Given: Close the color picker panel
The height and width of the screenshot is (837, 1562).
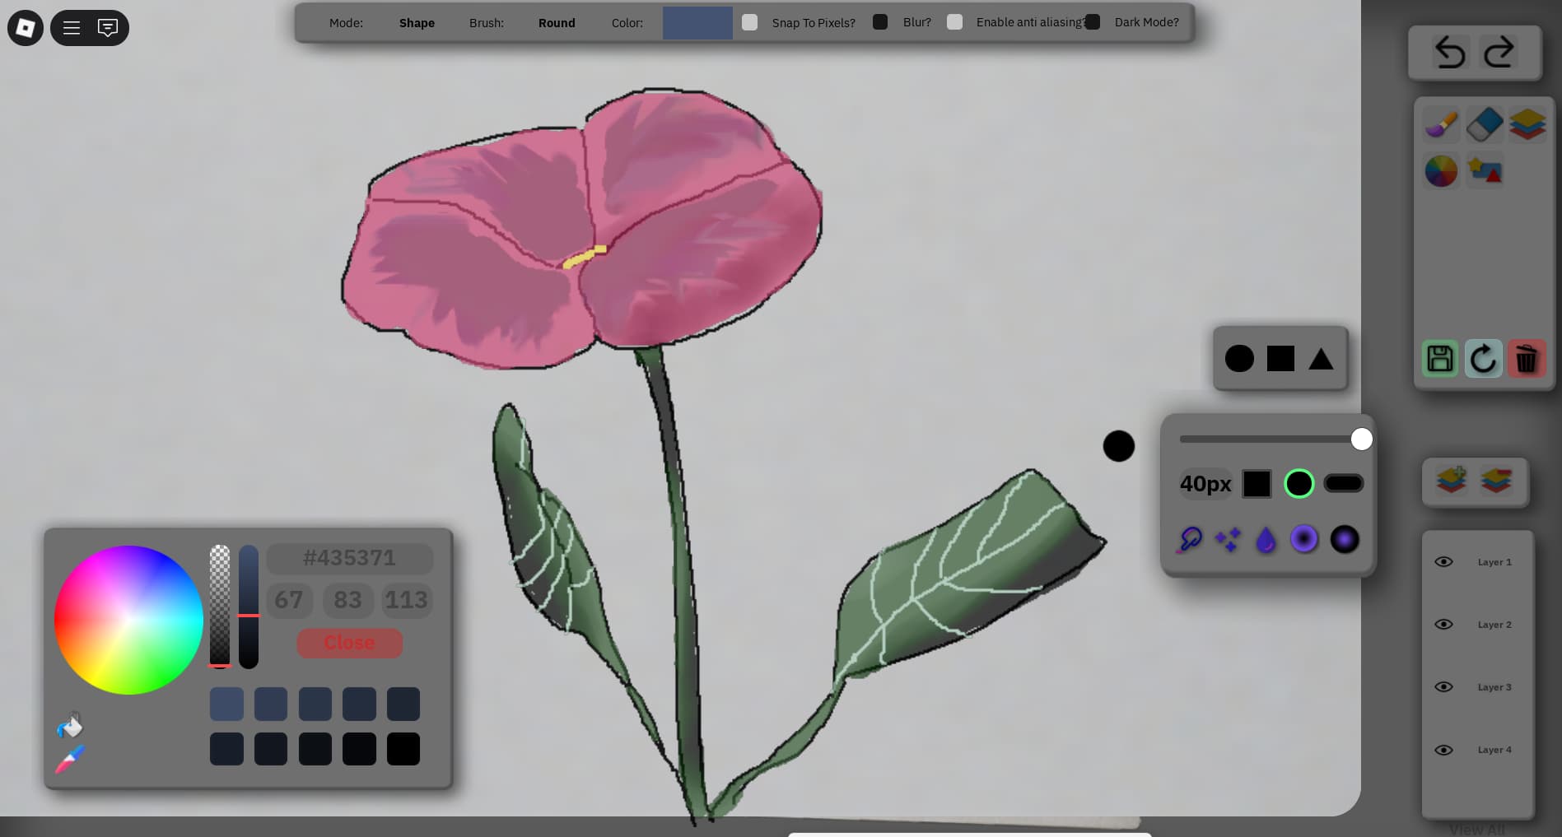Looking at the screenshot, I should [x=349, y=643].
